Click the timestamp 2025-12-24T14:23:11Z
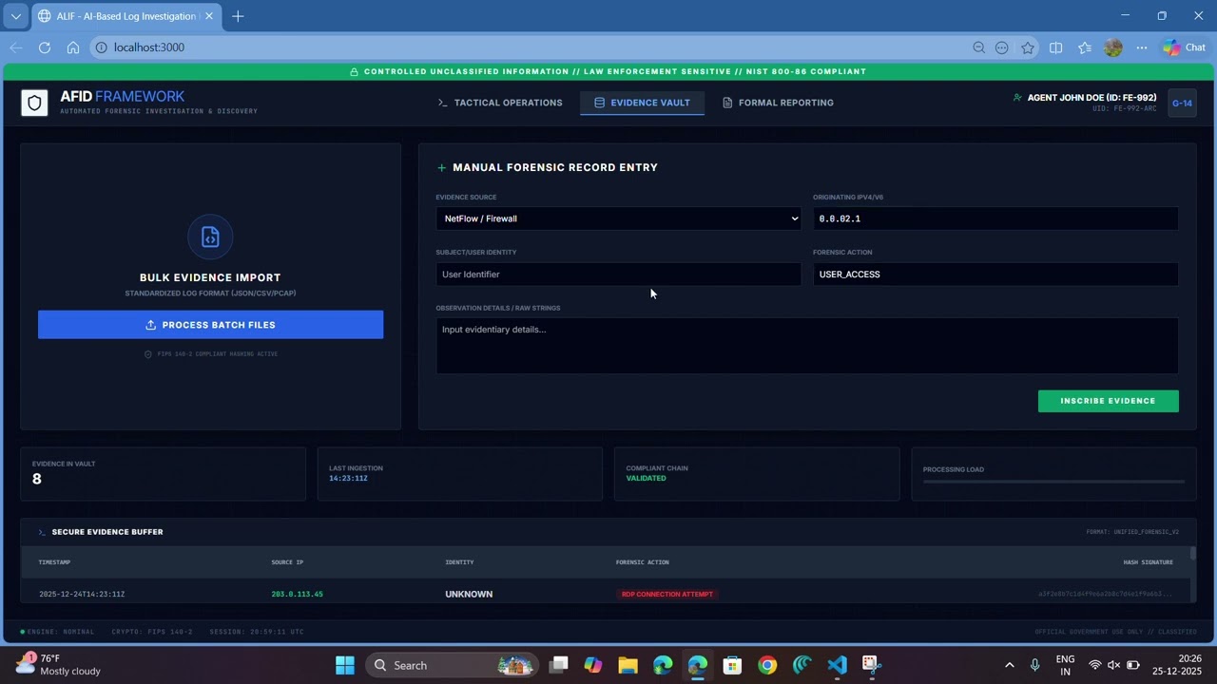This screenshot has width=1217, height=684. coord(82,595)
